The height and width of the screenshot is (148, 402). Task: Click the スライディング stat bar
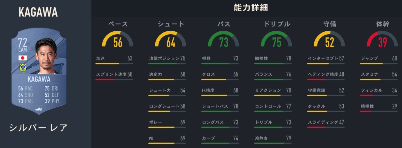(326, 127)
